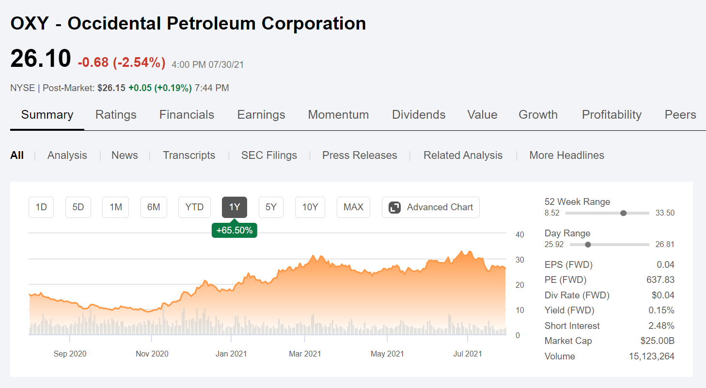Select the 5D chart range
The height and width of the screenshot is (388, 706).
pyautogui.click(x=78, y=207)
